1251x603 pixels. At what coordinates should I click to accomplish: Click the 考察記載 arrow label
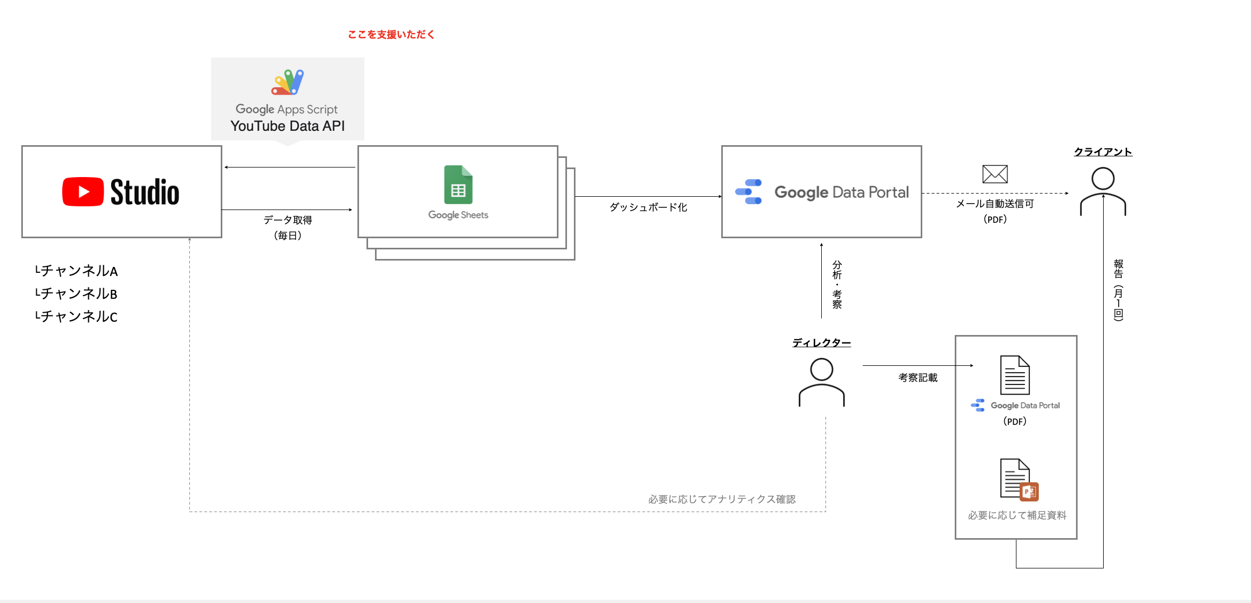(918, 378)
